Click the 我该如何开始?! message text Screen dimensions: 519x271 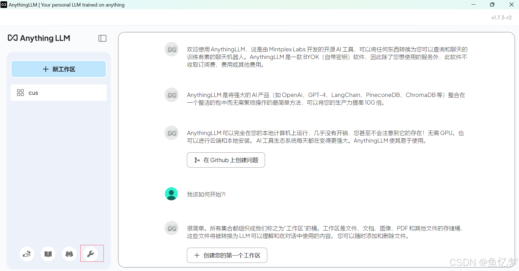click(206, 194)
